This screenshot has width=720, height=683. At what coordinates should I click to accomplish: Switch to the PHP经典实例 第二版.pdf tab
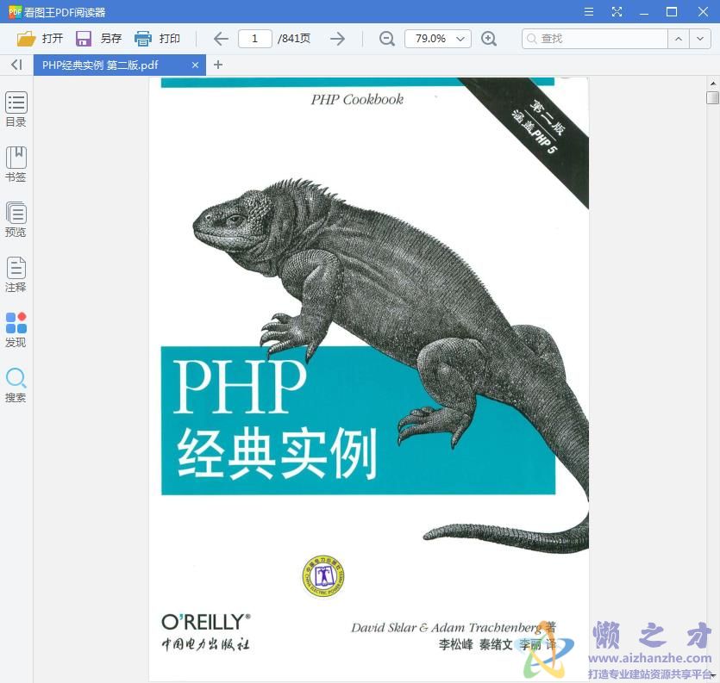tap(119, 65)
